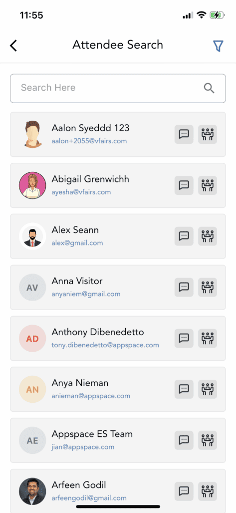Schedule meeting with Arfeen Godil

click(208, 491)
